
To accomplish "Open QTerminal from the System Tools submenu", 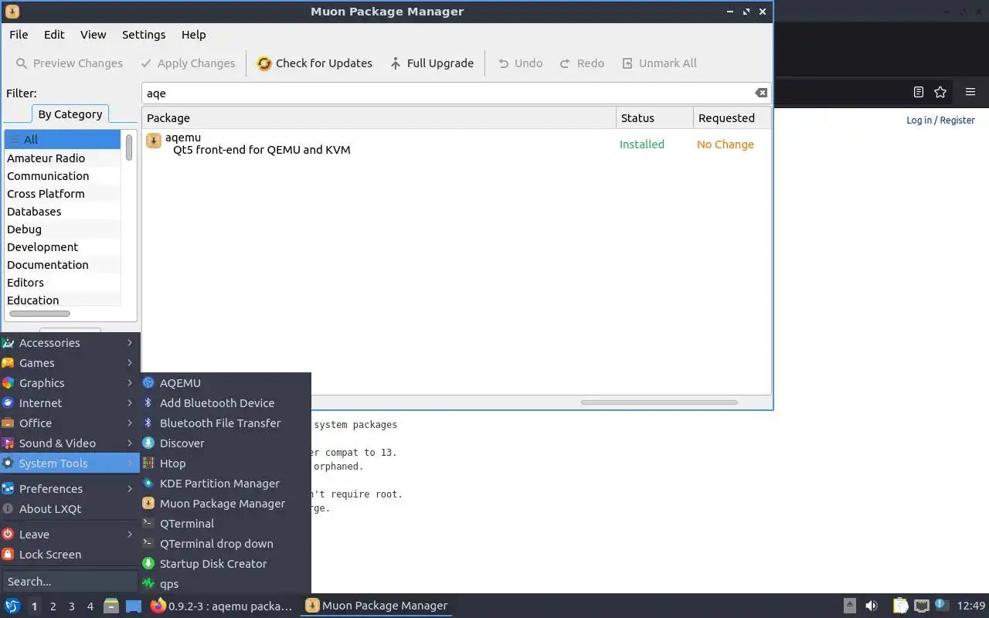I will tap(226, 524).
